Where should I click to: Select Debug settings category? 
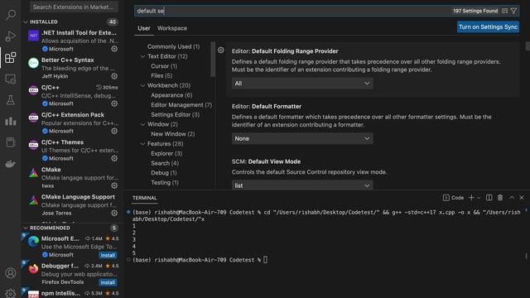tap(164, 173)
